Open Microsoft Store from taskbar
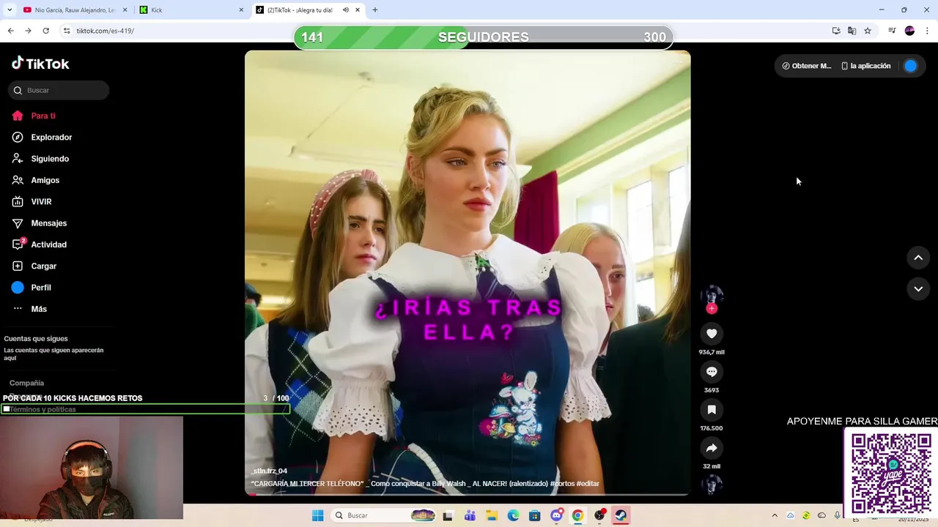 tap(534, 515)
